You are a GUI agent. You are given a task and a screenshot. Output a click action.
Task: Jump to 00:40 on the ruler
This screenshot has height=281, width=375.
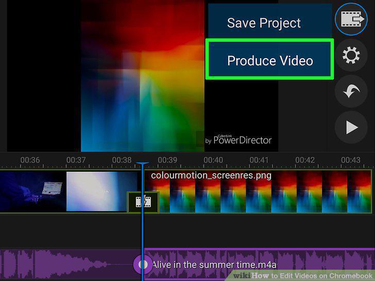pos(213,160)
